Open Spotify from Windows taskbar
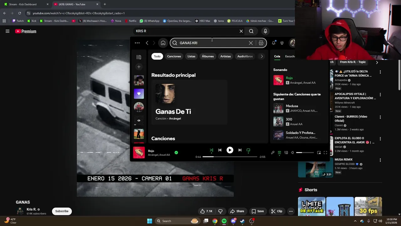401x226 pixels. [x=224, y=221]
